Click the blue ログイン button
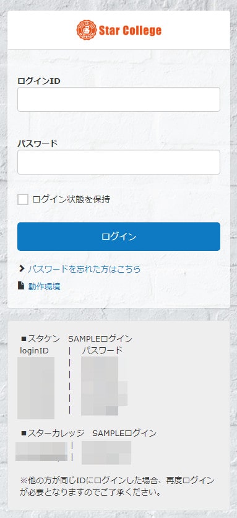 119,237
